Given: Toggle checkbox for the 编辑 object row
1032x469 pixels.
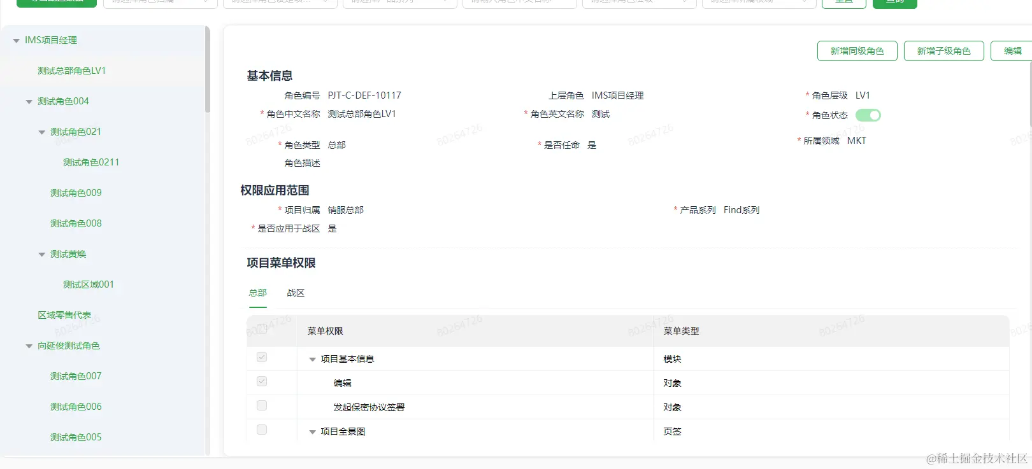Looking at the screenshot, I should pos(262,382).
